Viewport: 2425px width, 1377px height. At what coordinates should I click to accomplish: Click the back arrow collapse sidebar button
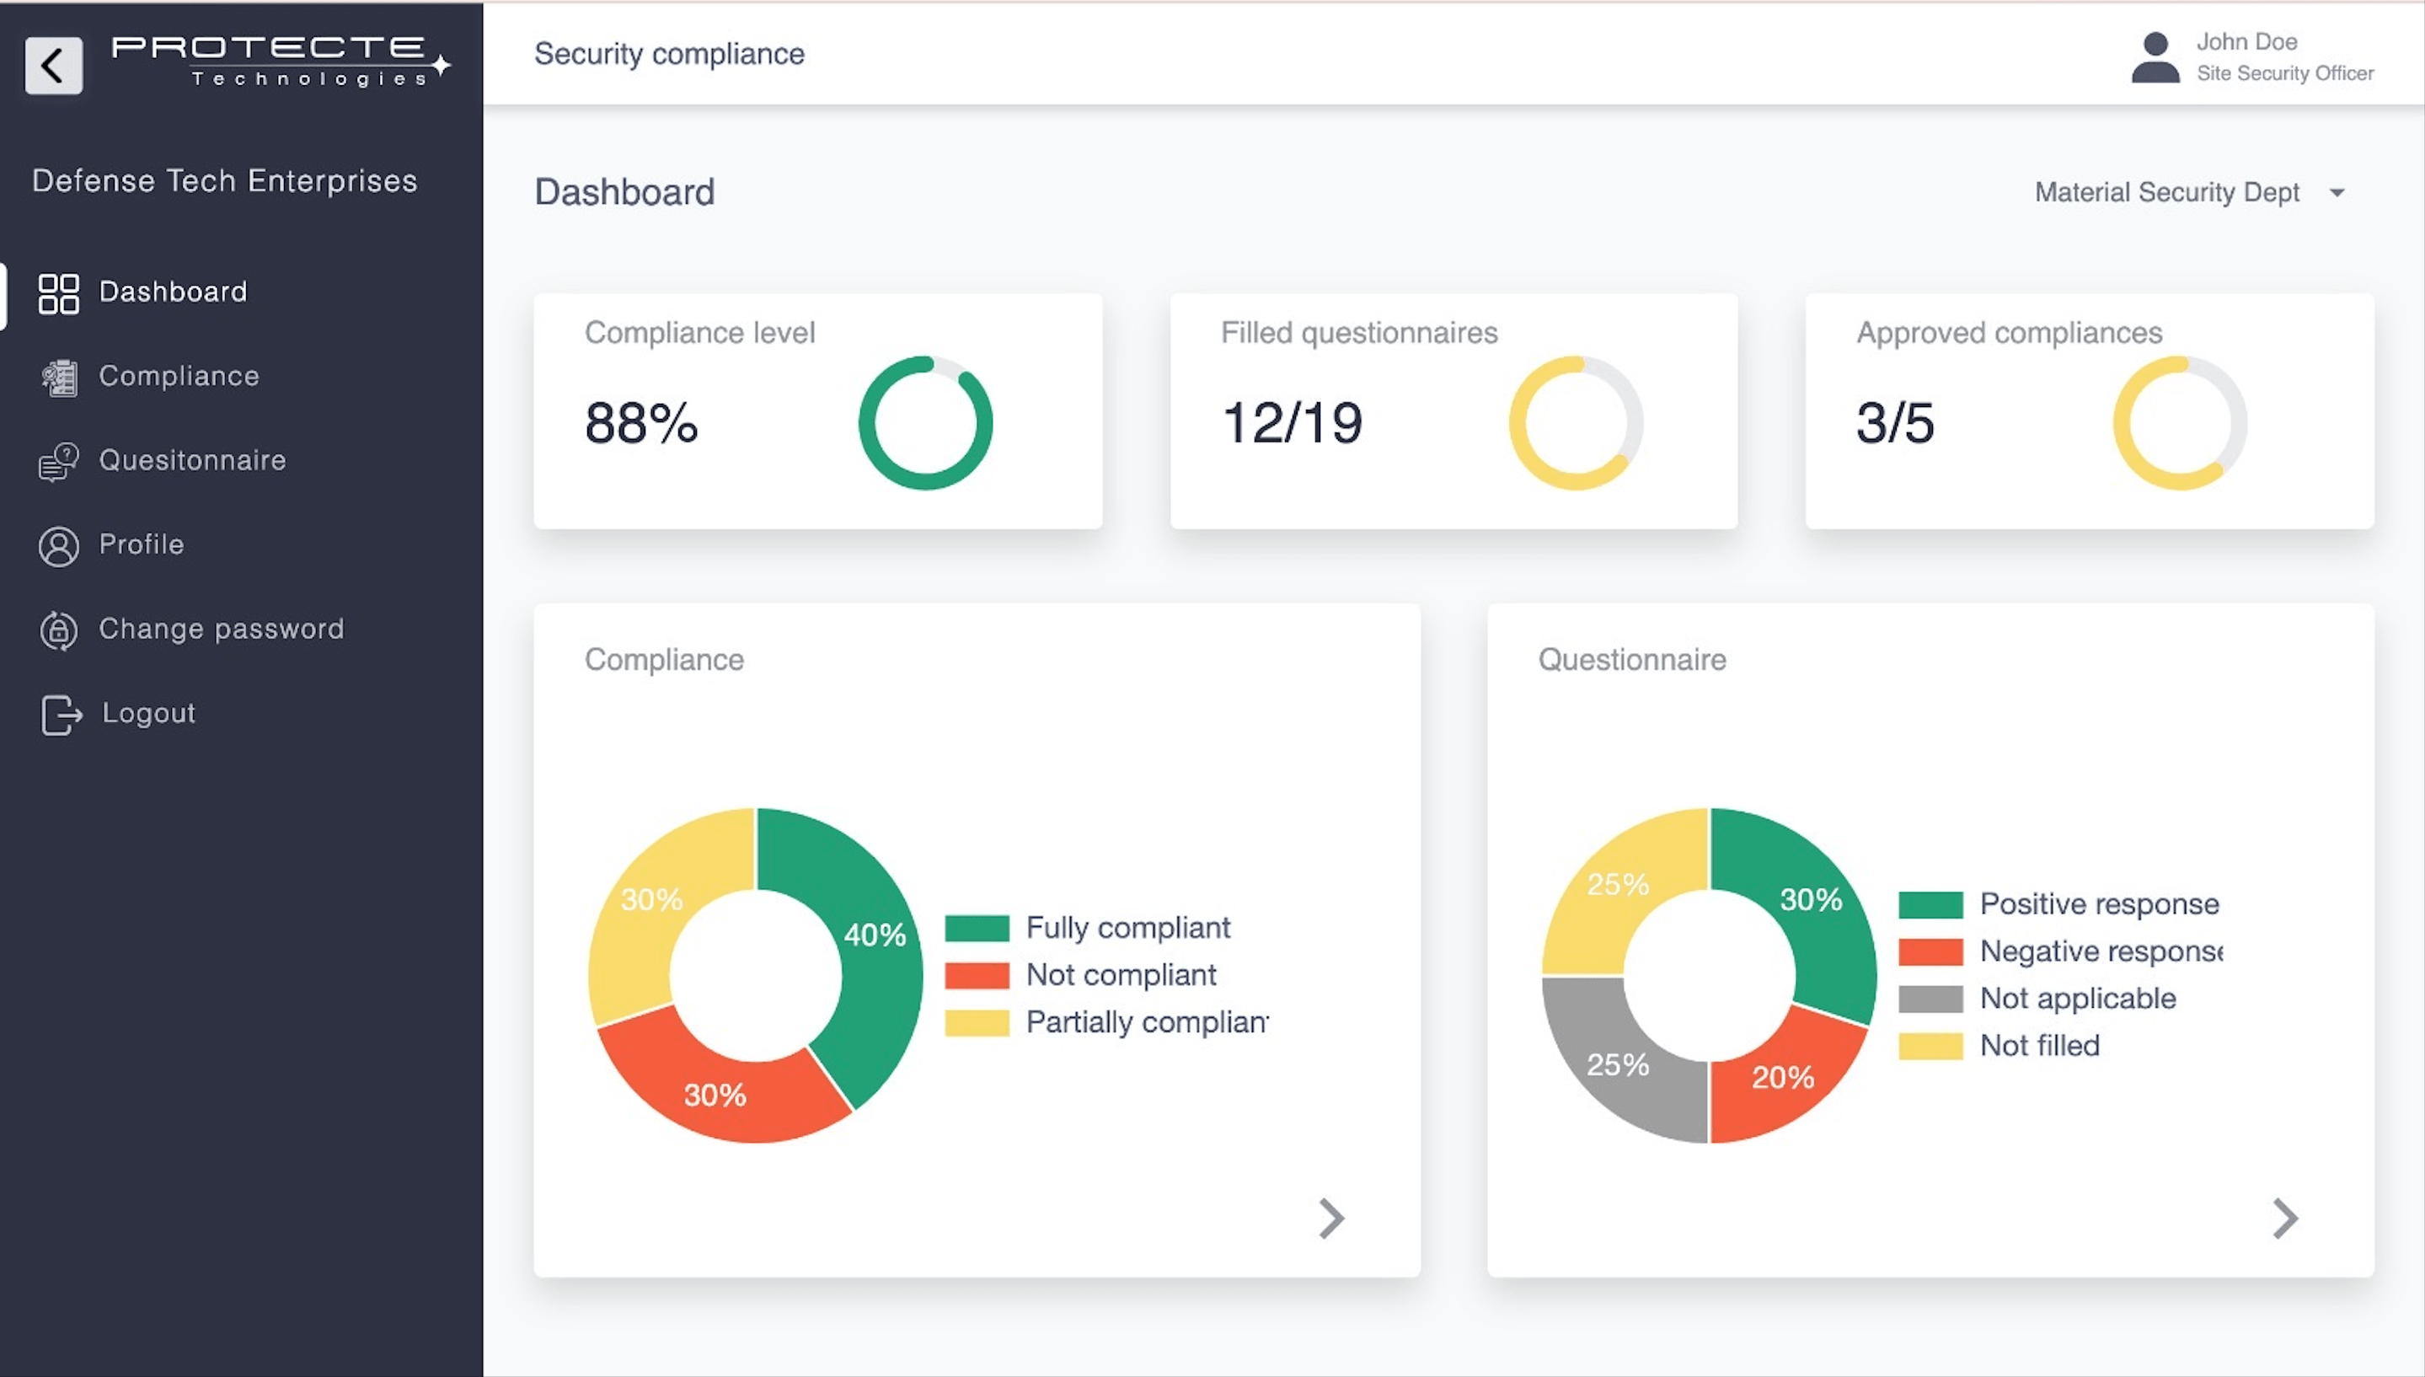53,65
